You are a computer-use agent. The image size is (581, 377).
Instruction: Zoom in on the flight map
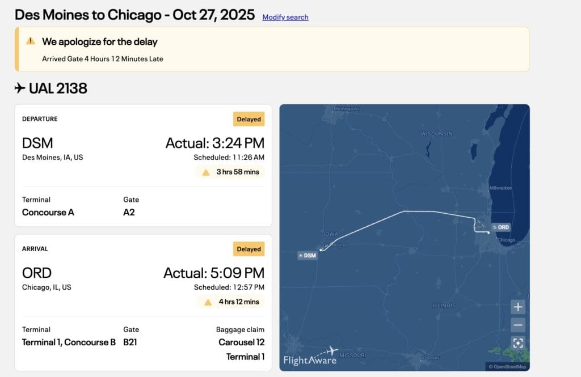(517, 307)
